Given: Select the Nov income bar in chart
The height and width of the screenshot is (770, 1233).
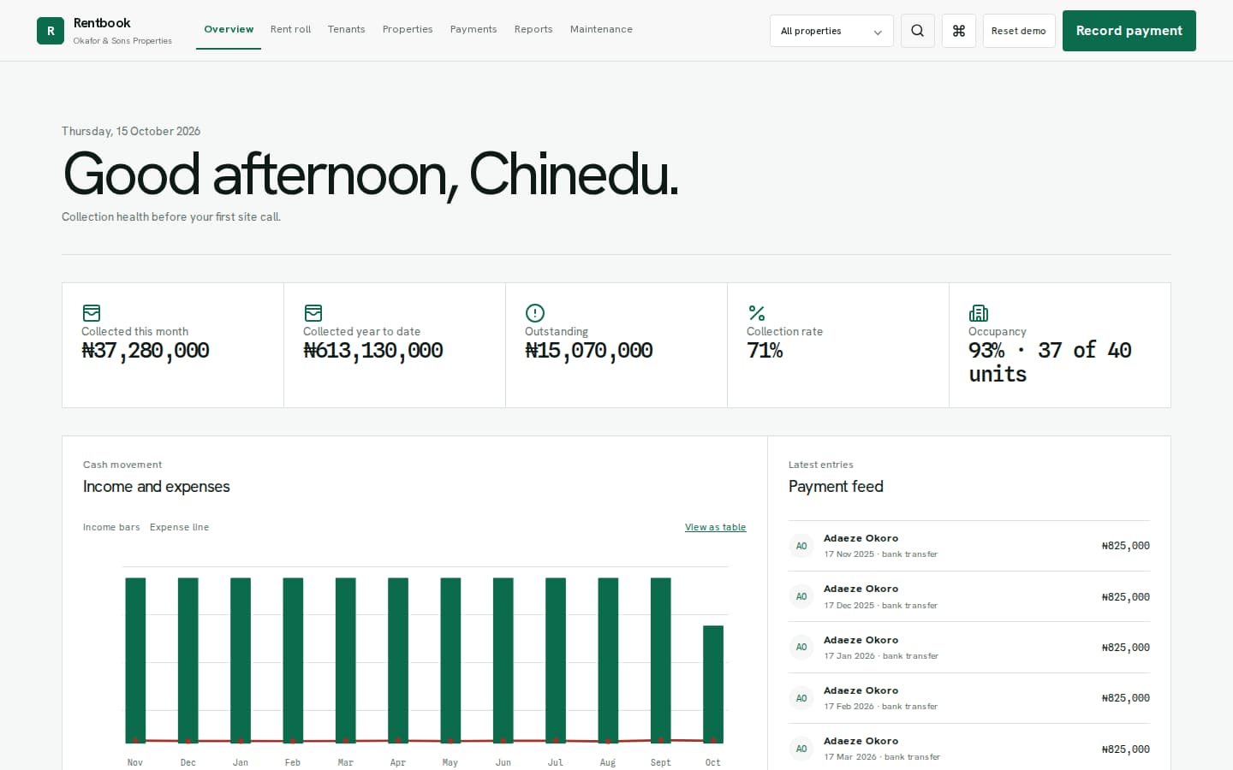Looking at the screenshot, I should (x=135, y=660).
